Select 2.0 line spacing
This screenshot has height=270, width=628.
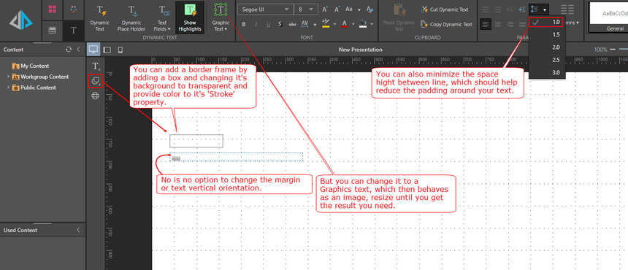click(x=547, y=47)
